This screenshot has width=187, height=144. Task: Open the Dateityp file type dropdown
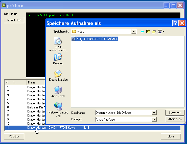[154, 119]
